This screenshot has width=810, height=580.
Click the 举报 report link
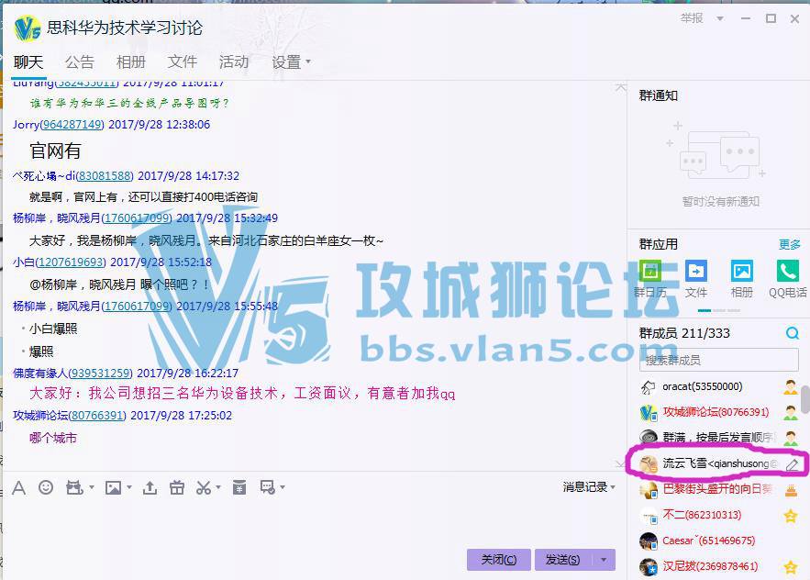[691, 18]
